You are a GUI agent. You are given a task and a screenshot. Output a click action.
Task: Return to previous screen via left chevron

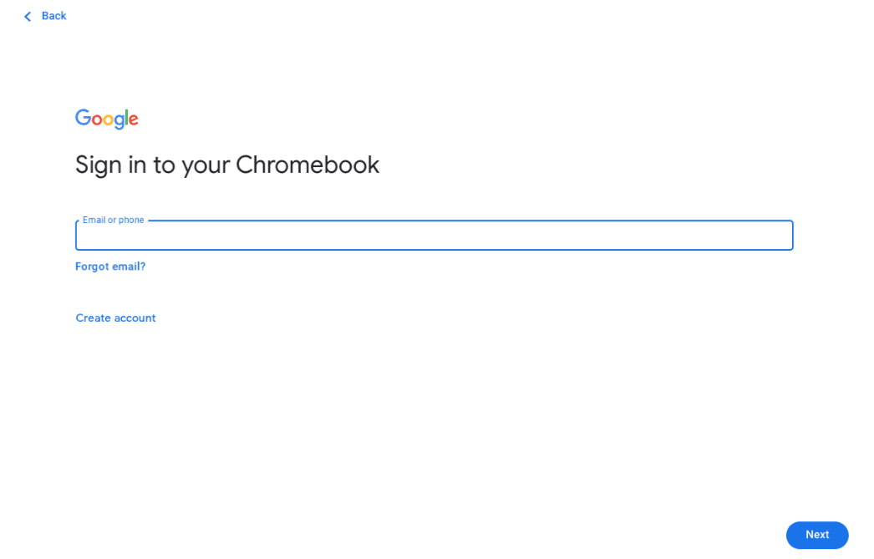click(28, 17)
